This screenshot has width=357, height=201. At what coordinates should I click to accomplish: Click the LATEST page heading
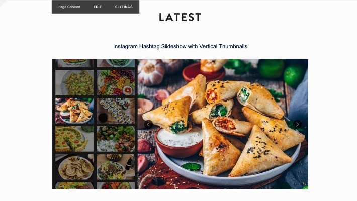pyautogui.click(x=180, y=17)
